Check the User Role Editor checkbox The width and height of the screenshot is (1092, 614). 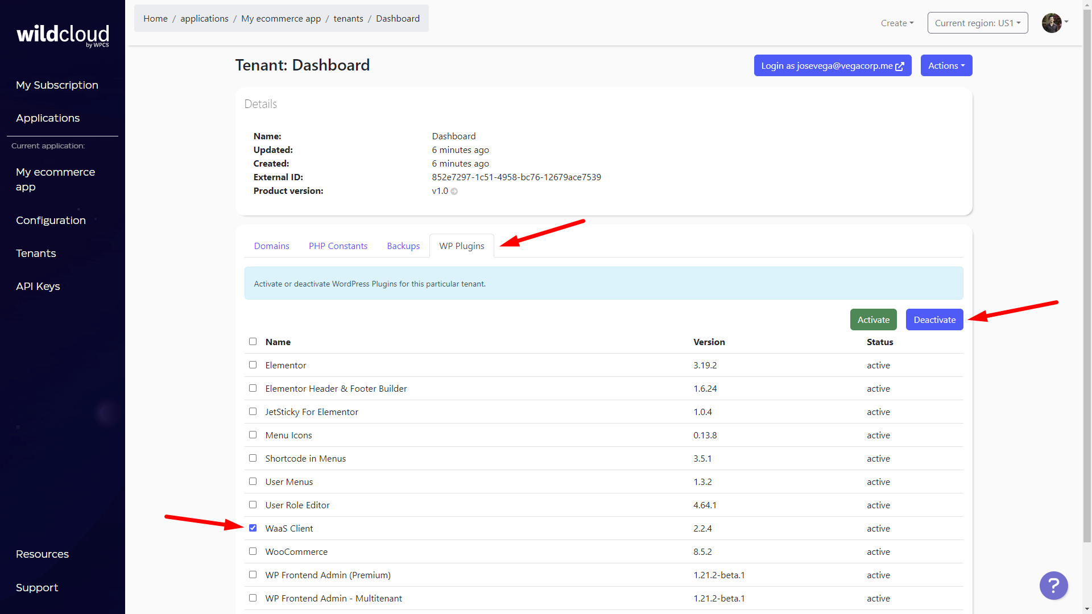tap(253, 505)
